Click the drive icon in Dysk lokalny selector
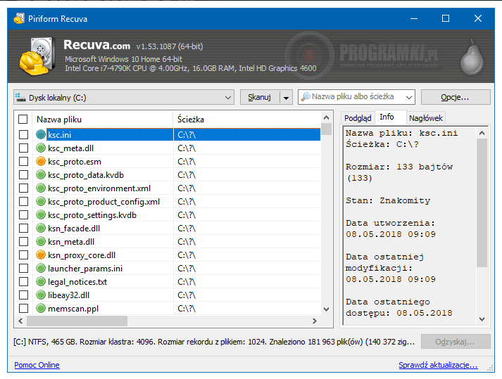Image resolution: width=502 pixels, height=379 pixels. click(20, 97)
